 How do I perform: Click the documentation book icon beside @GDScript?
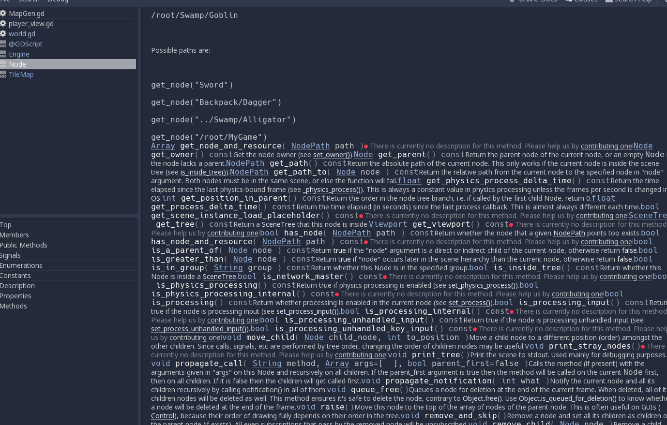(4, 44)
